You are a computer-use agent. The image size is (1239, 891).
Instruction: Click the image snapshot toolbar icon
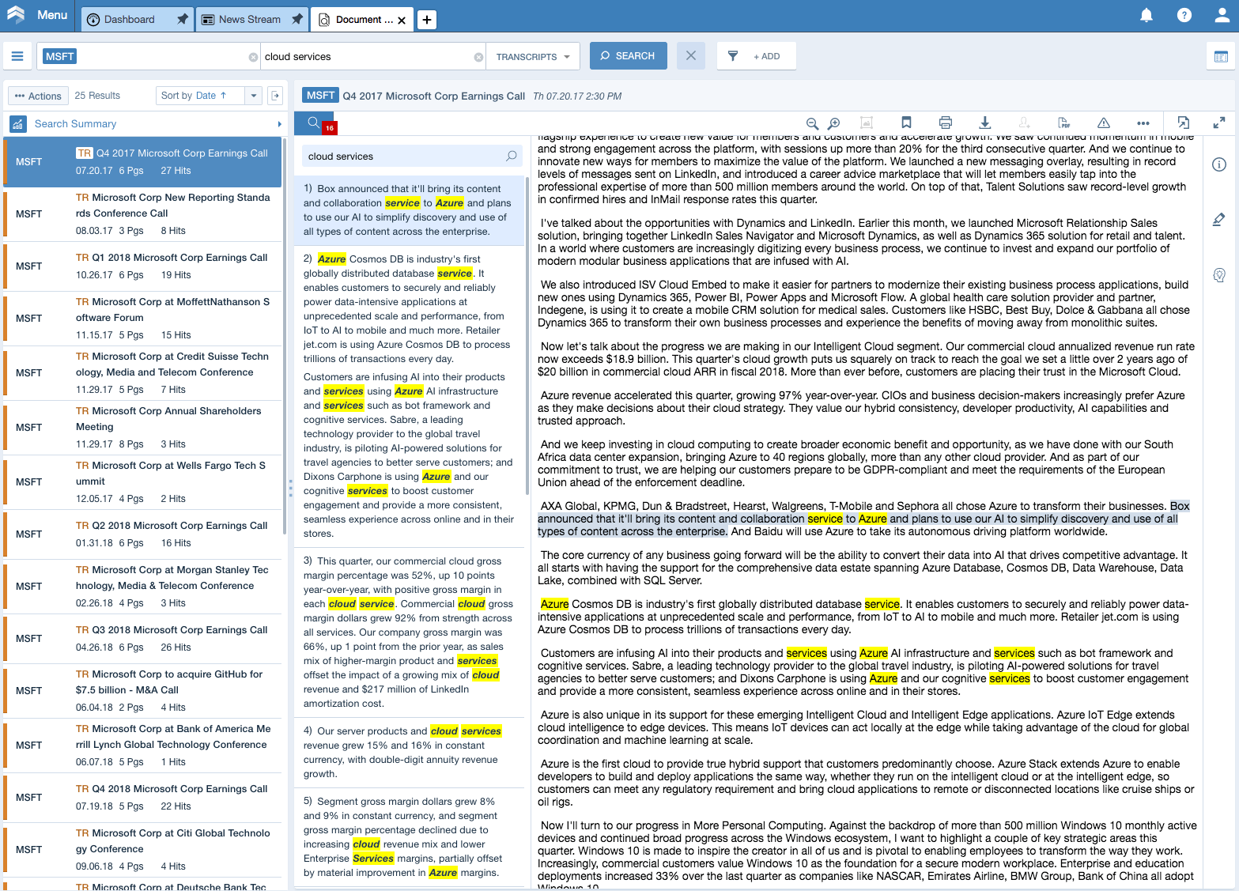(867, 123)
